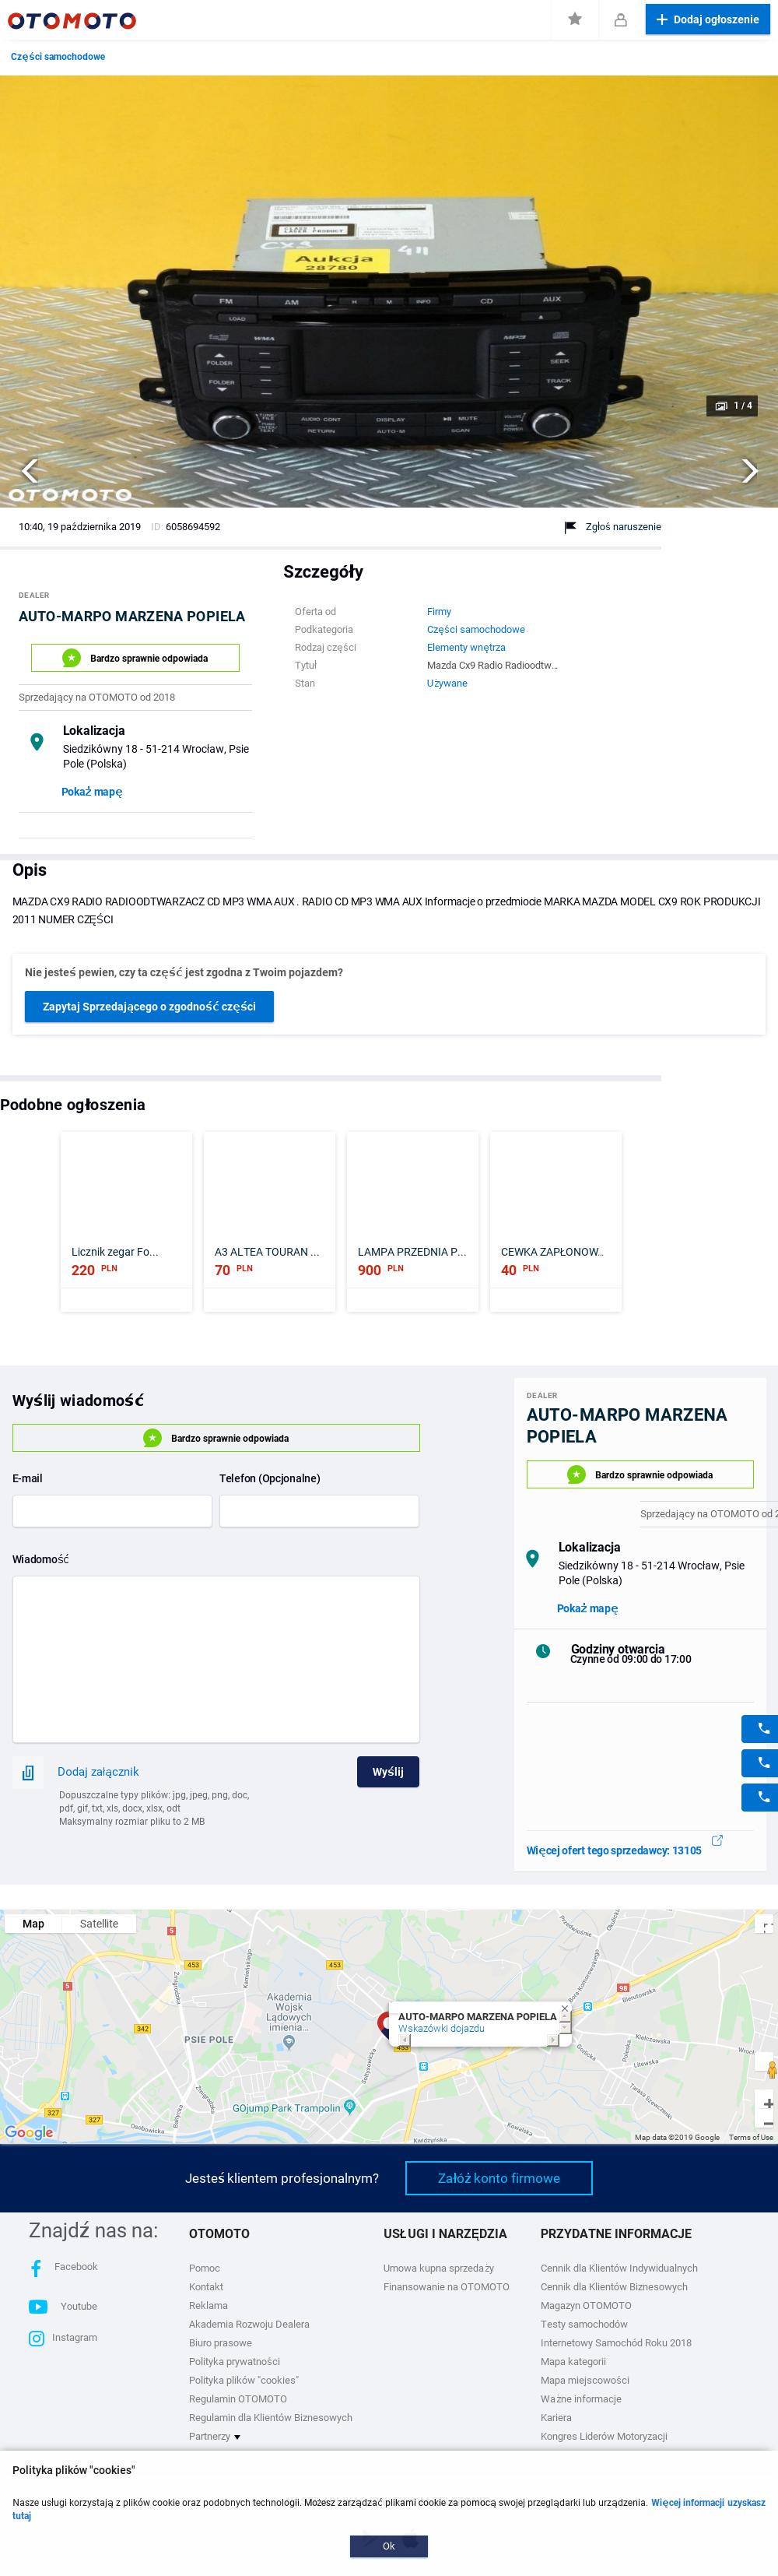Close the AUTO-MARPO map info window
778x2576 pixels.
click(565, 2008)
